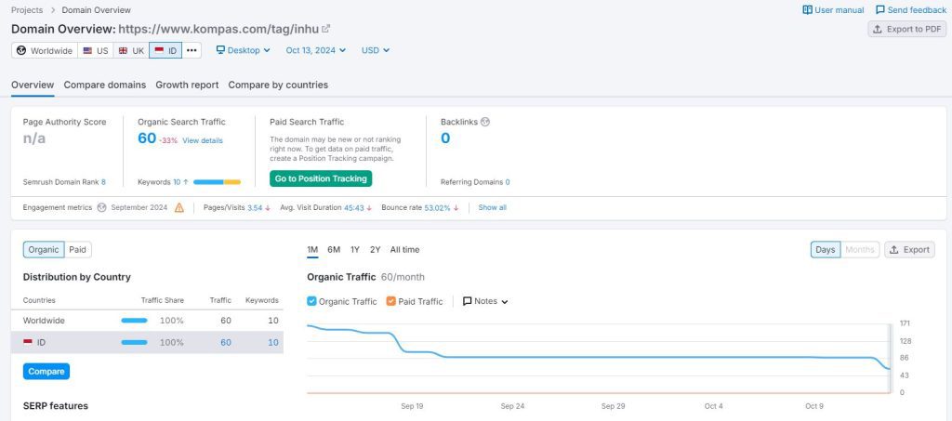Click the US flag icon
The width and height of the screenshot is (952, 421).
click(x=88, y=51)
